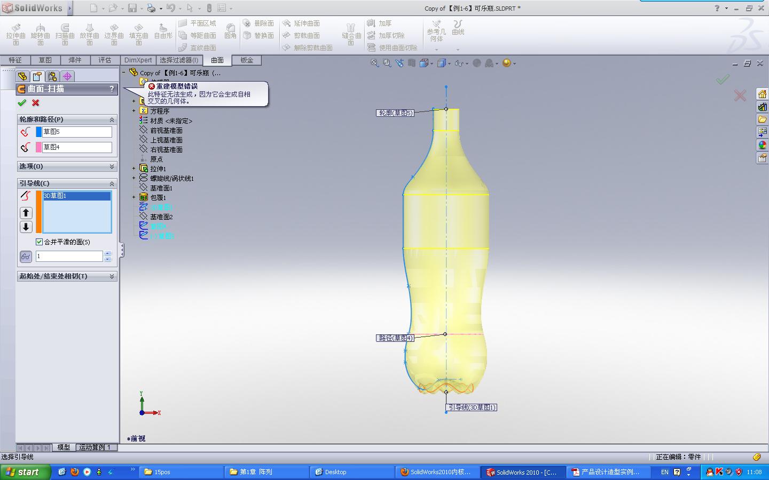This screenshot has width=769, height=480.
Task: Open help for 曲面-扫描 panel
Action: point(112,89)
